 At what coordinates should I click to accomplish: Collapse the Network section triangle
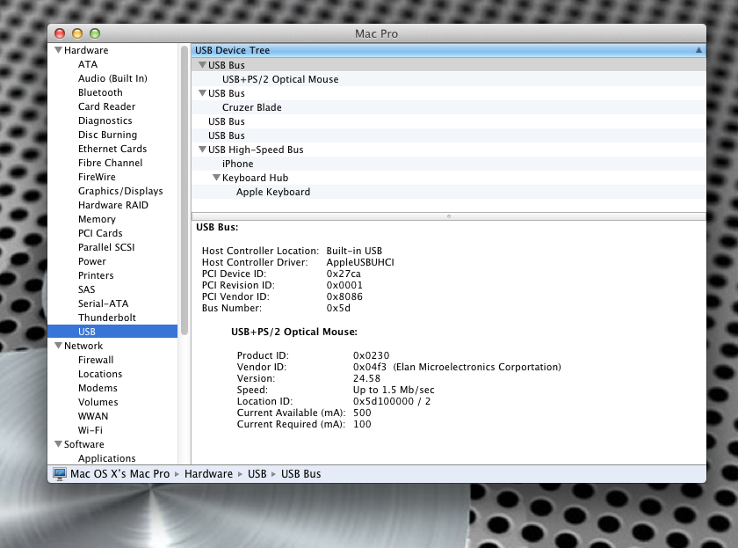click(x=58, y=346)
